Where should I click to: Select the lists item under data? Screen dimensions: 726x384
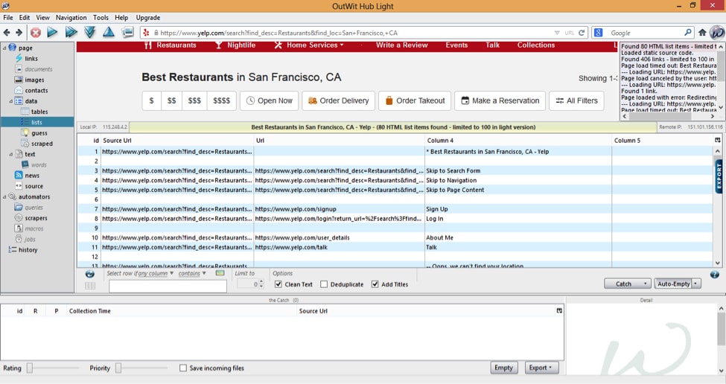click(x=37, y=122)
